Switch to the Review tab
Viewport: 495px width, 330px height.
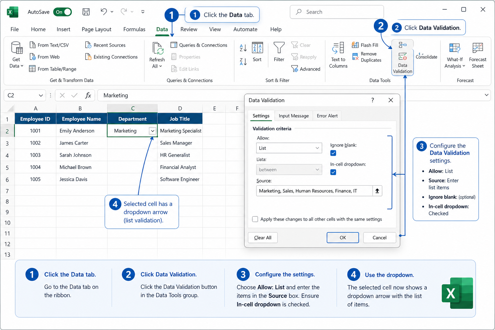tap(189, 29)
